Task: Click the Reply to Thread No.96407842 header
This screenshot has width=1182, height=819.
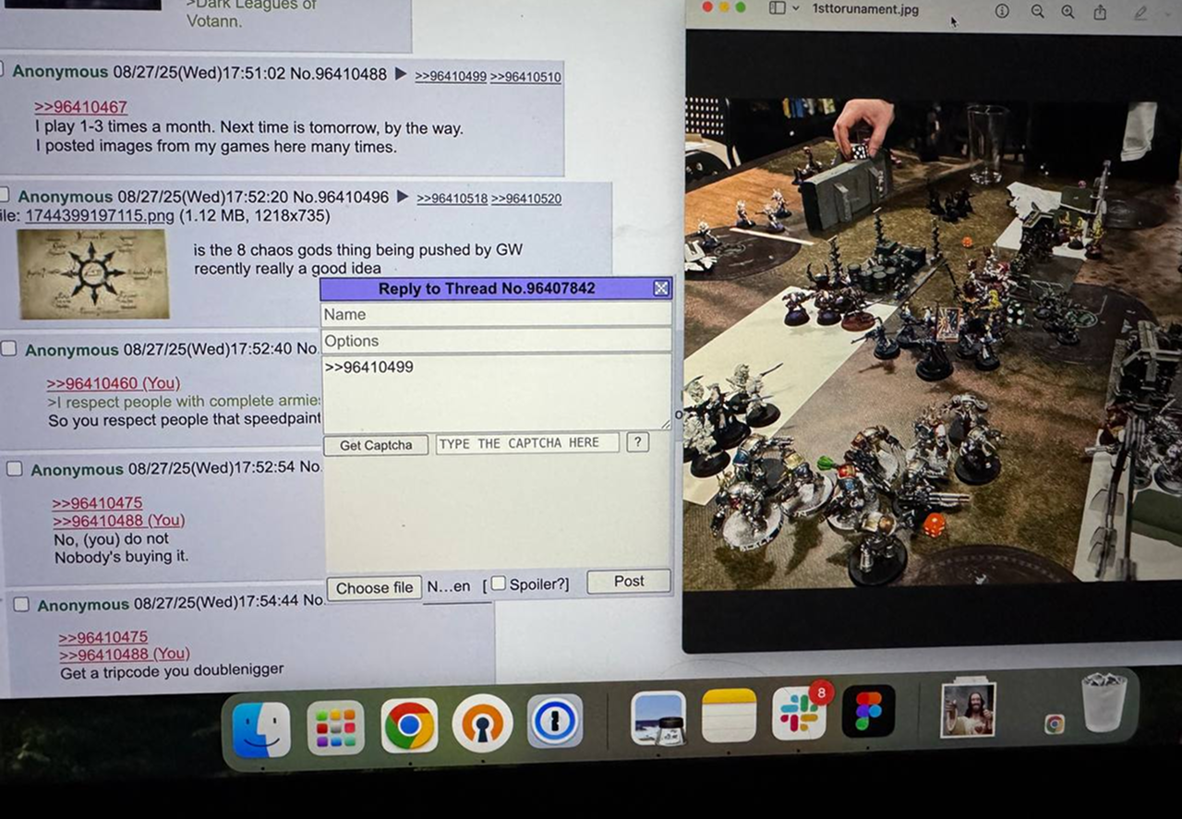Action: coord(487,288)
